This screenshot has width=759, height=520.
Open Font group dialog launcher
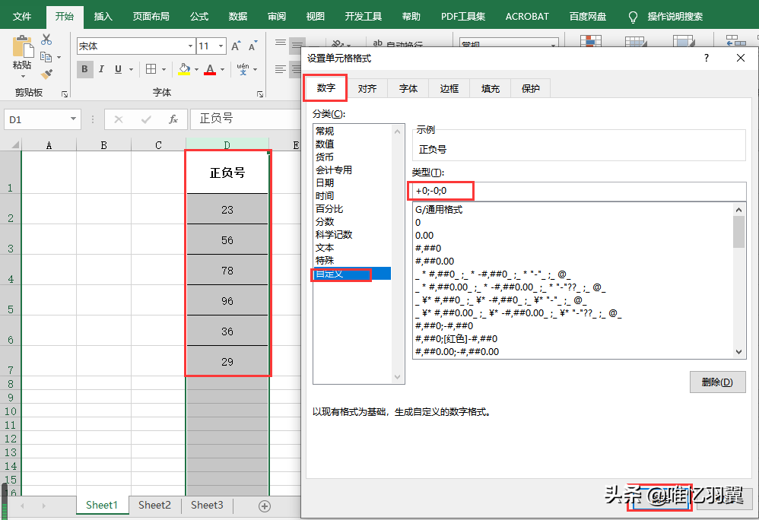point(260,94)
